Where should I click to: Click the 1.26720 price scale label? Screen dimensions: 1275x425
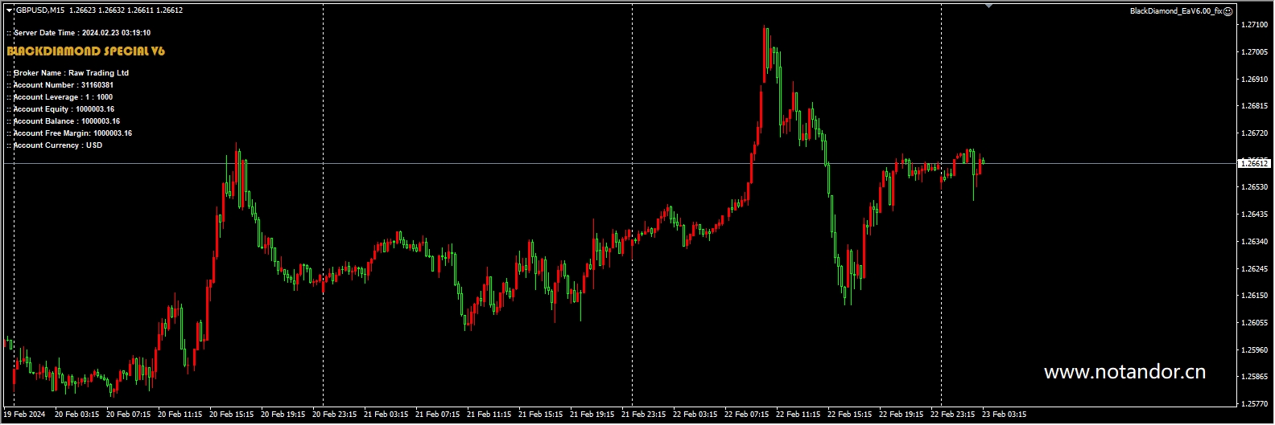pyautogui.click(x=1254, y=133)
